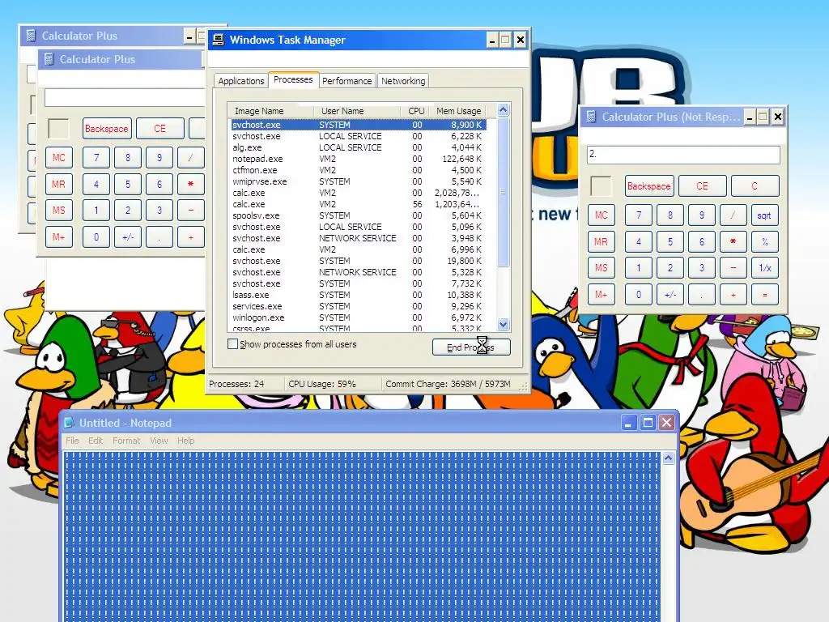Screen dimensions: 829x622
Task: Click the End Process button
Action: pos(471,347)
